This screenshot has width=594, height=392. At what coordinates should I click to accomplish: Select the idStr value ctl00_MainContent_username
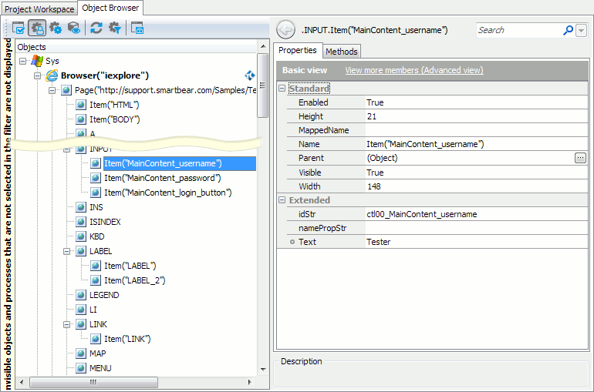tap(422, 214)
